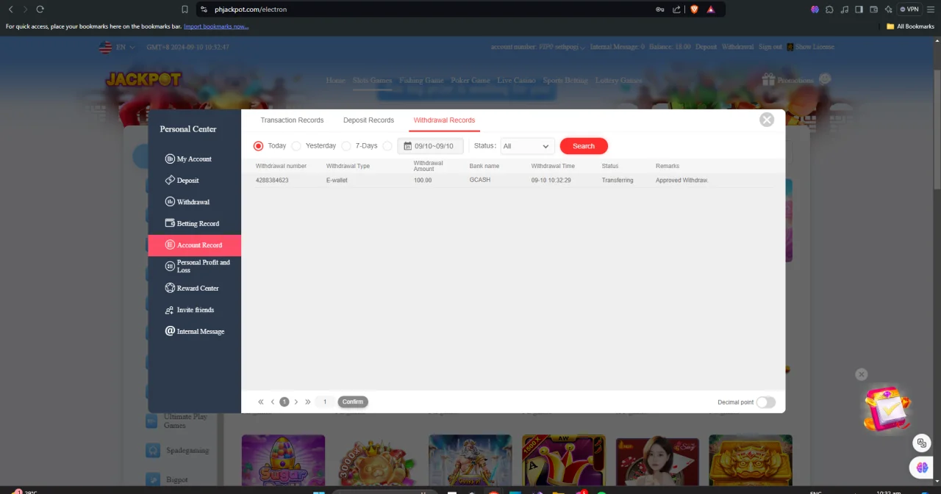941x494 pixels.
Task: Open the saved passwords key icon
Action: click(659, 10)
